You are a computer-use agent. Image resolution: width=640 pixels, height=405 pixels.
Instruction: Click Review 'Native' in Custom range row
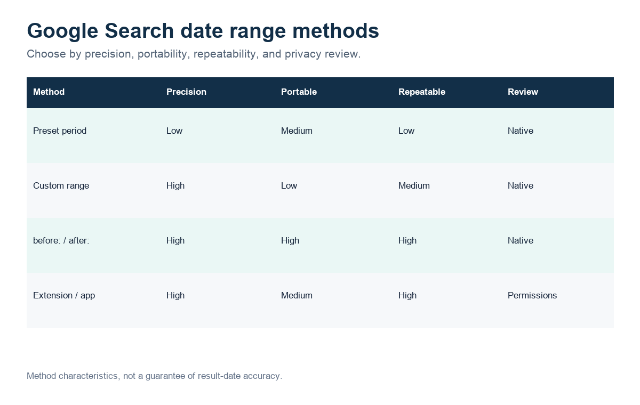521,185
